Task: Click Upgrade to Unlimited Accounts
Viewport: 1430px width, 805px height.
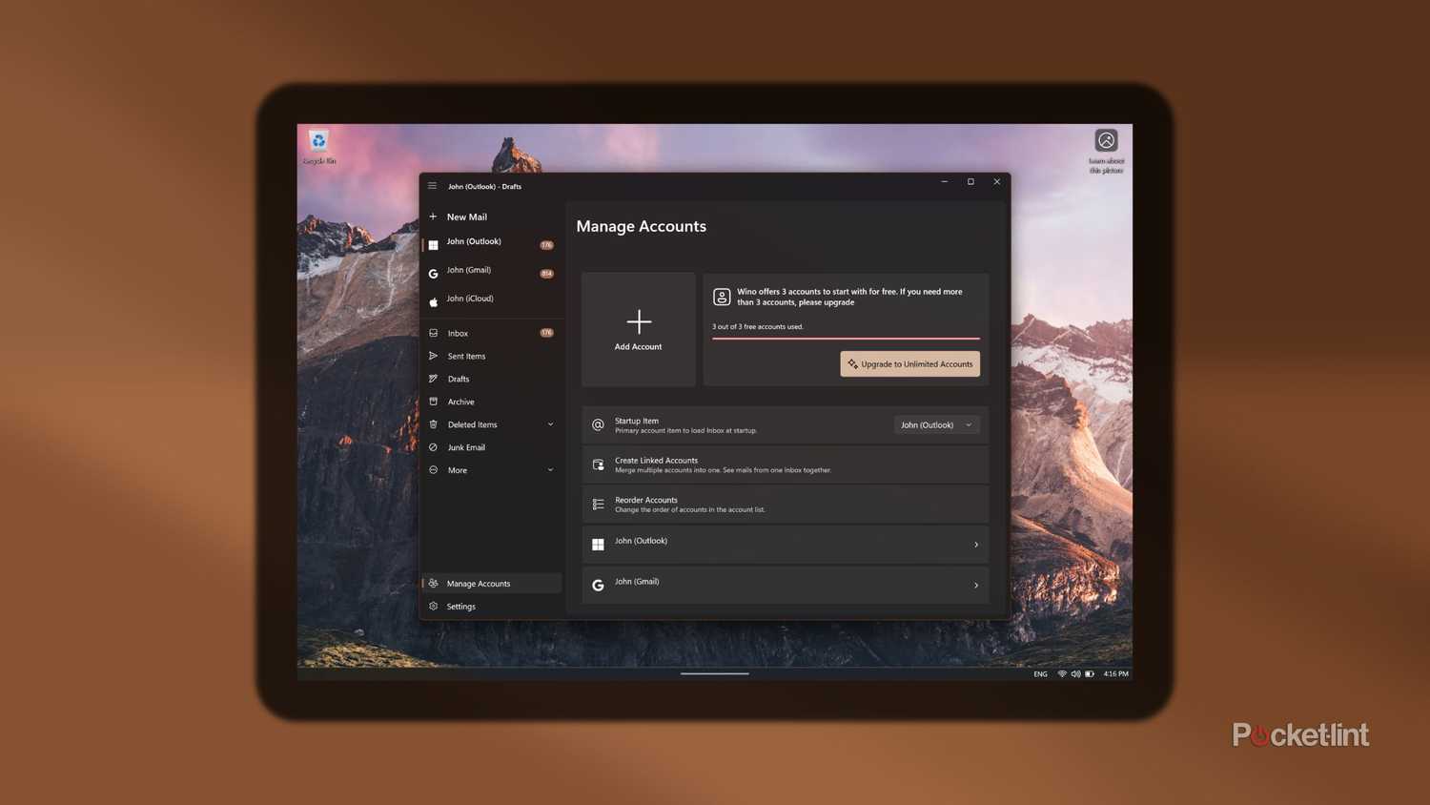Action: point(909,363)
